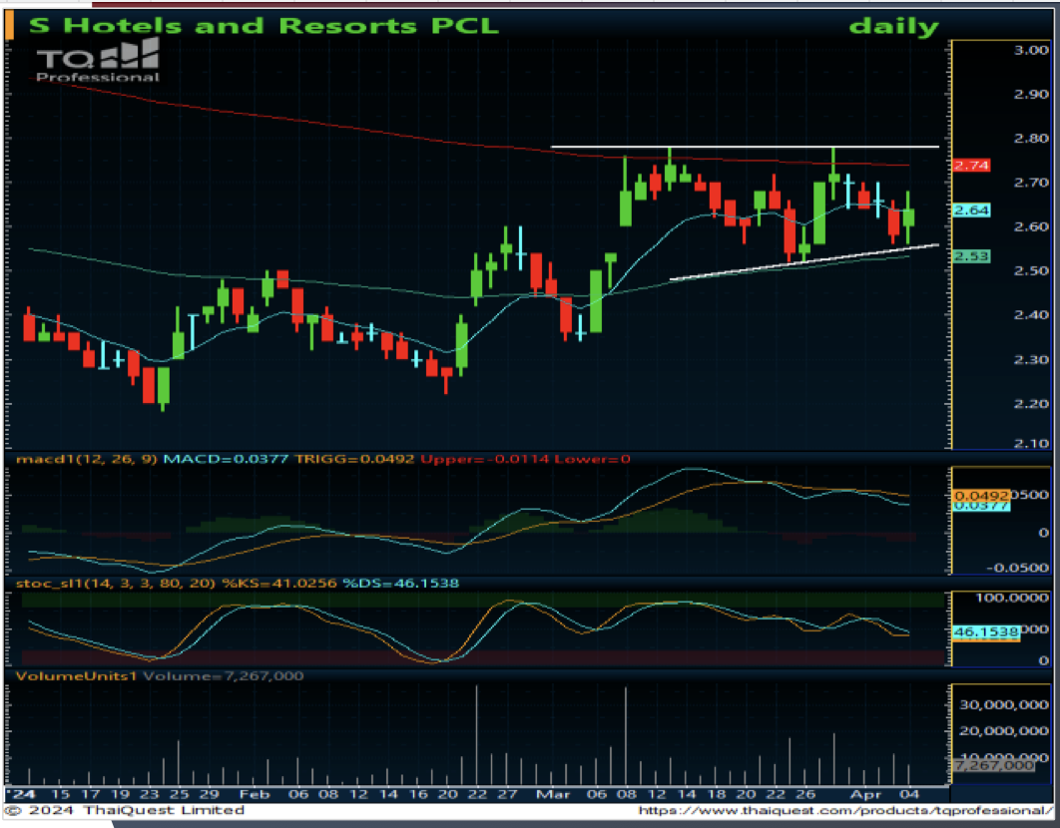This screenshot has height=828, width=1060.
Task: Select the red 2.74 price tag
Action: pos(971,165)
